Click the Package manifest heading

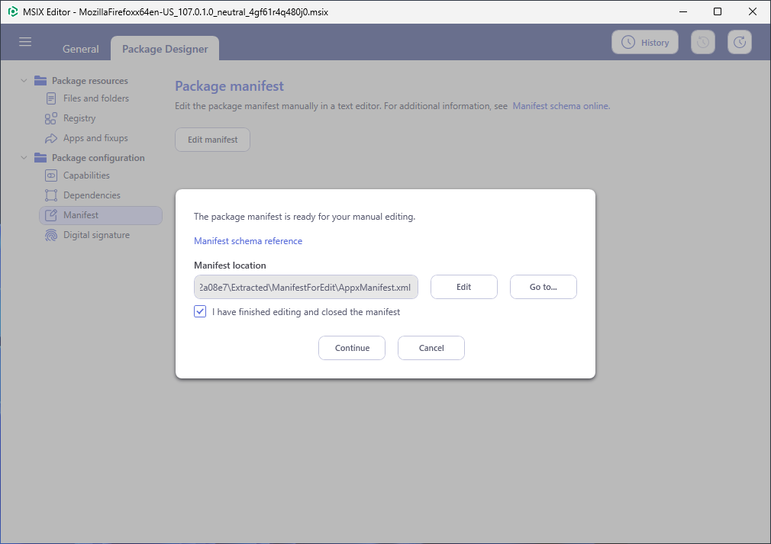pos(229,86)
